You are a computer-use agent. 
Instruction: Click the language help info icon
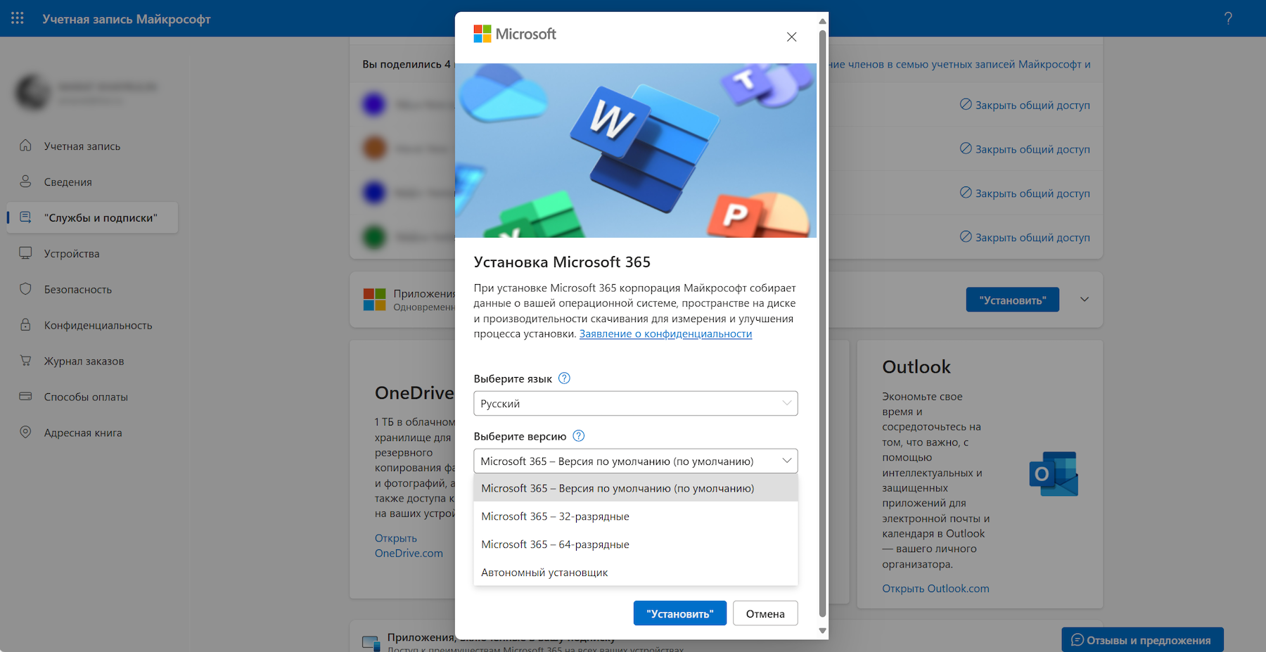click(564, 378)
